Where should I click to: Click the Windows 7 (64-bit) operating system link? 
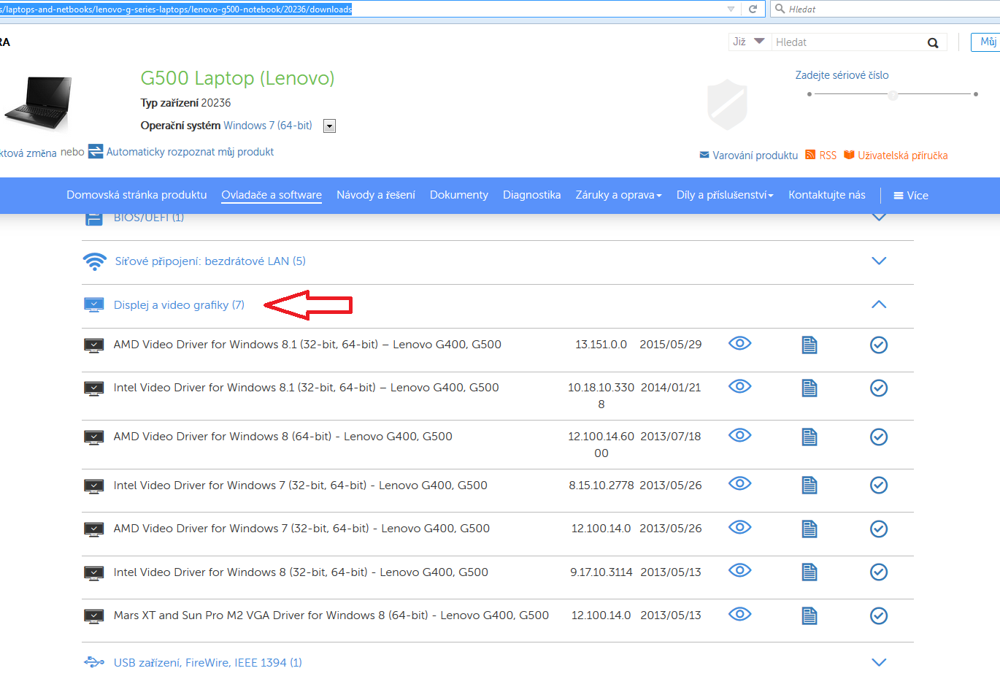268,126
